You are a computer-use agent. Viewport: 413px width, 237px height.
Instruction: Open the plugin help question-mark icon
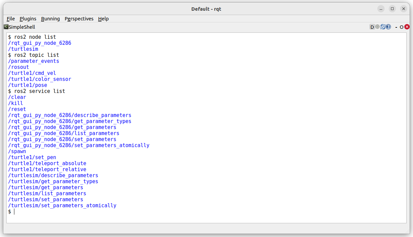click(388, 27)
